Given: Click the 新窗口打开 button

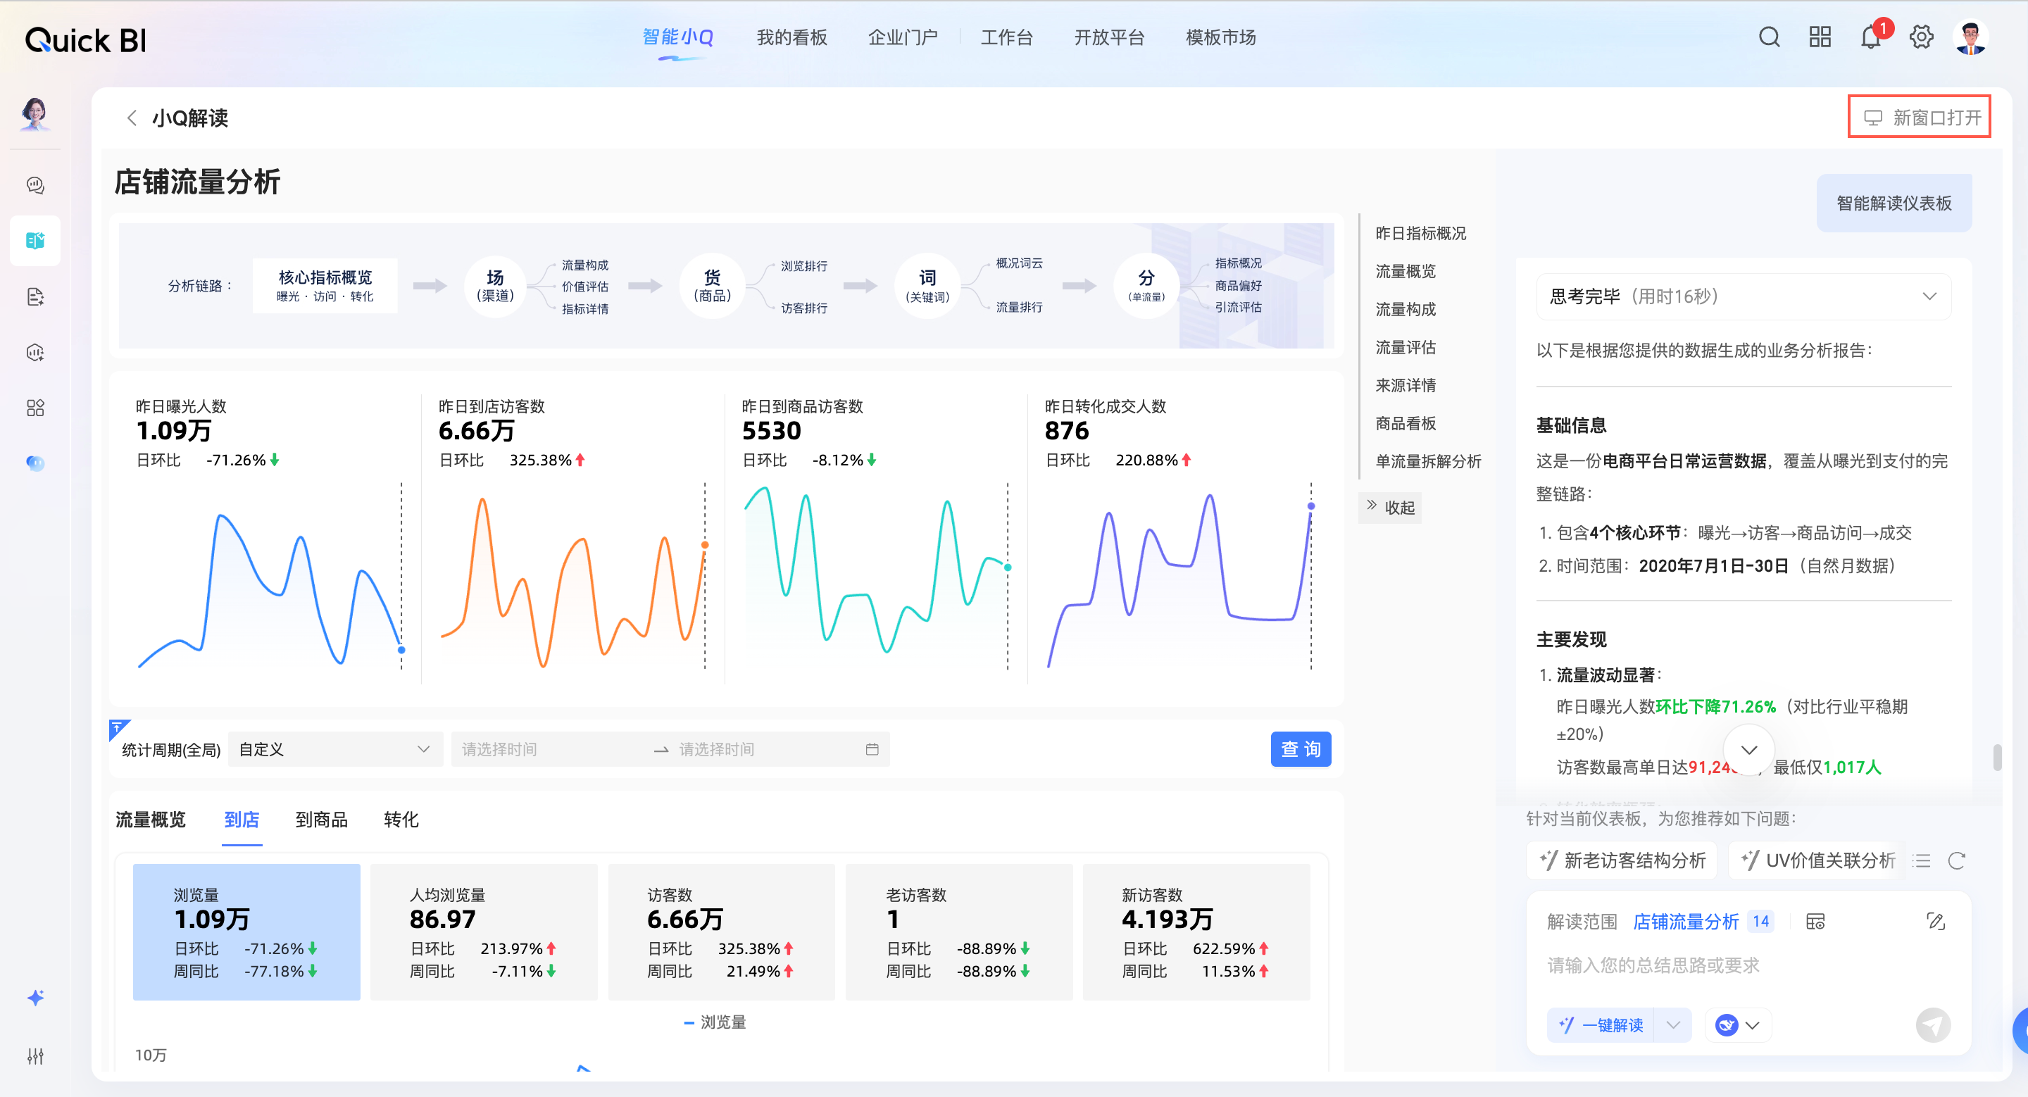Looking at the screenshot, I should coord(1920,118).
